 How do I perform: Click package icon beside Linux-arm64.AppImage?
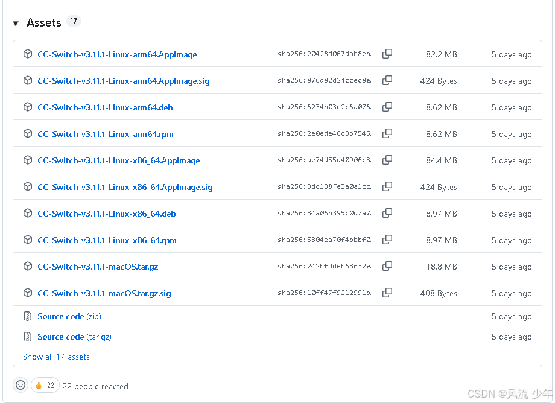point(28,54)
